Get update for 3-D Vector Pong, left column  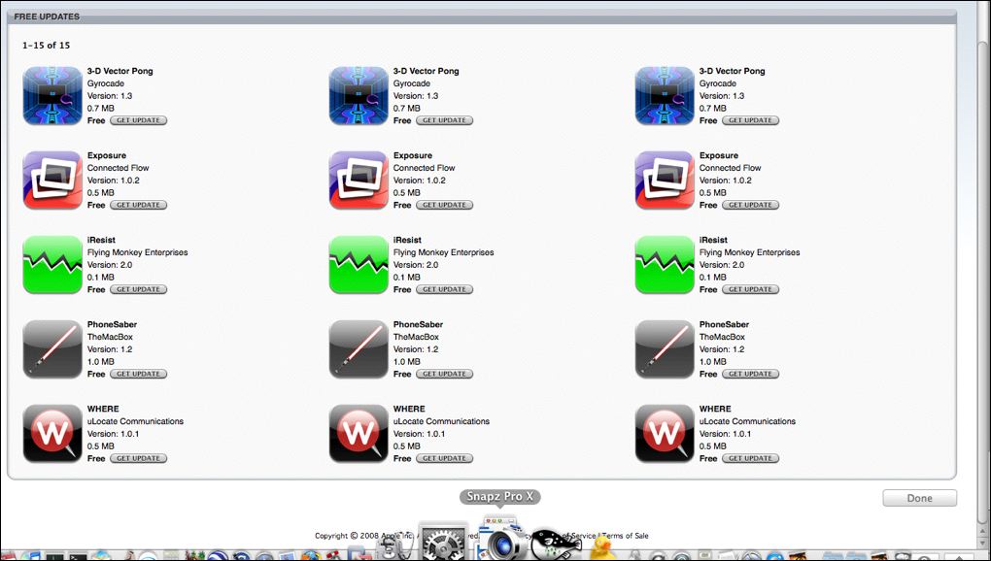point(138,120)
